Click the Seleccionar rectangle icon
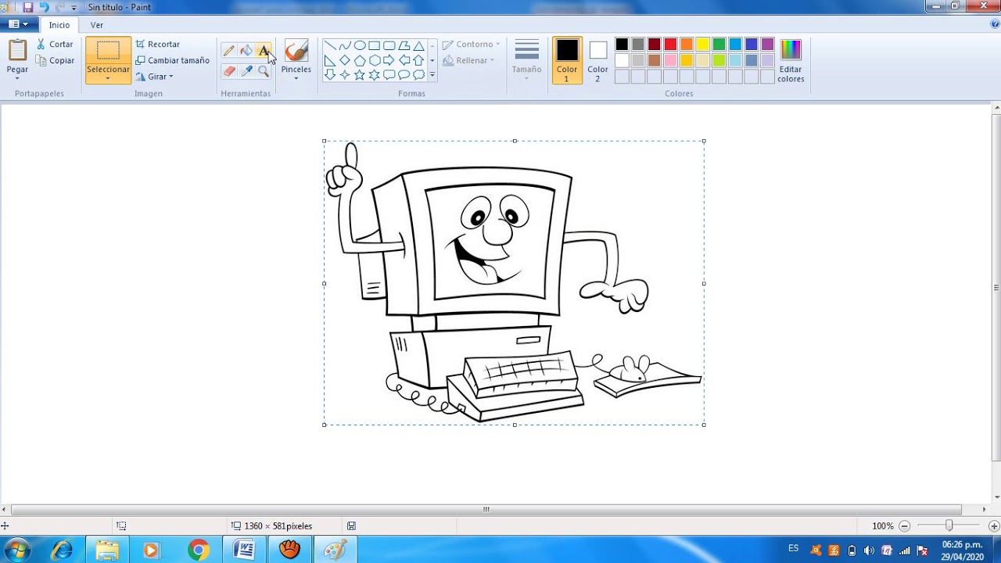1001x563 pixels. tap(108, 51)
